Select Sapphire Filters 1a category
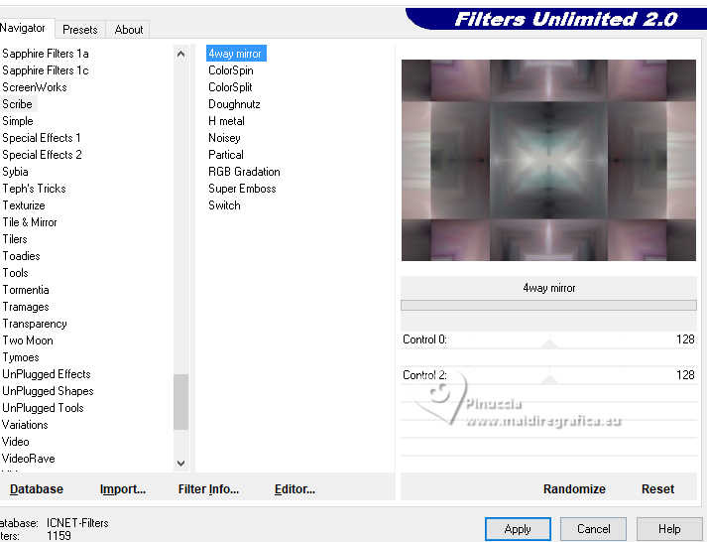This screenshot has height=542, width=707. [x=46, y=54]
